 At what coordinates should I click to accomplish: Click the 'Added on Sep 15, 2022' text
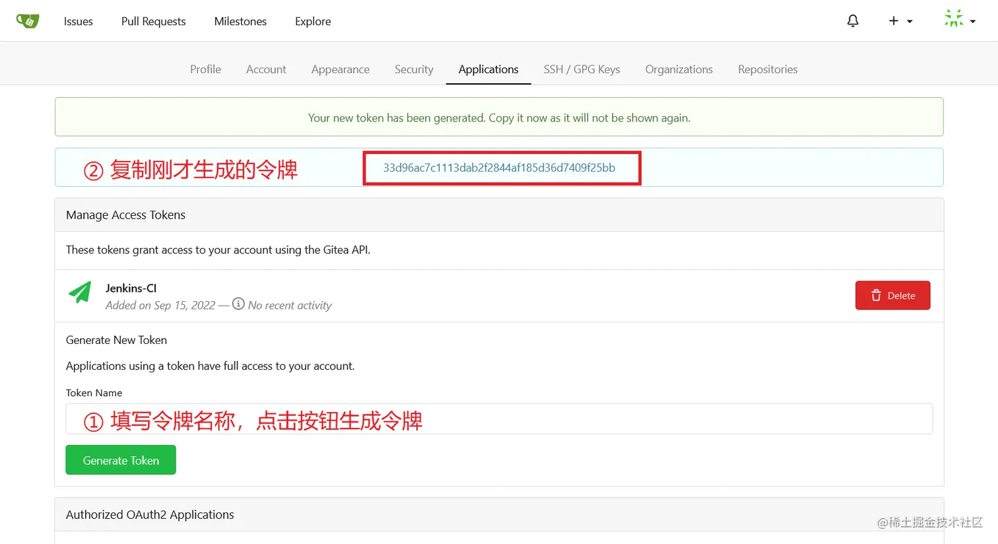(160, 305)
